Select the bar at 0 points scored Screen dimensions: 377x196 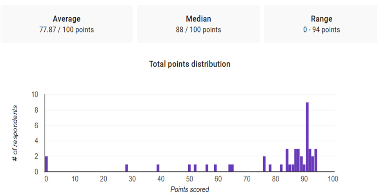pyautogui.click(x=46, y=164)
